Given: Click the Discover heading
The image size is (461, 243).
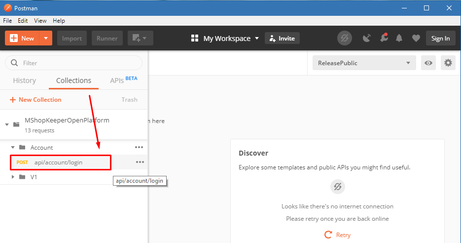Looking at the screenshot, I should (x=253, y=153).
